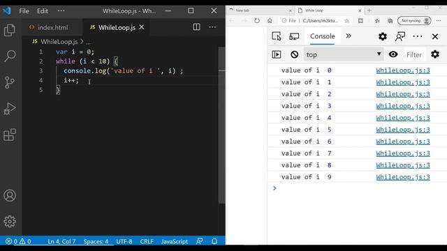
Task: Click line number 2 in editor
Action: tap(41, 61)
